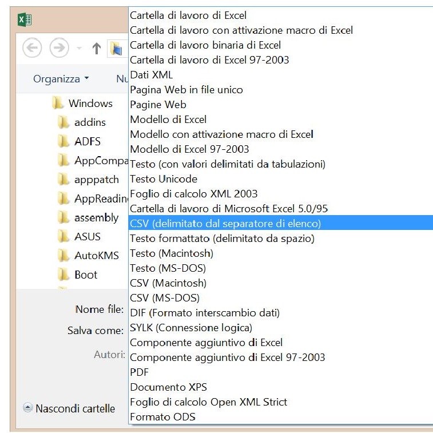433x433 pixels.
Task: Click the up arrow to parent folder
Action: click(x=96, y=48)
